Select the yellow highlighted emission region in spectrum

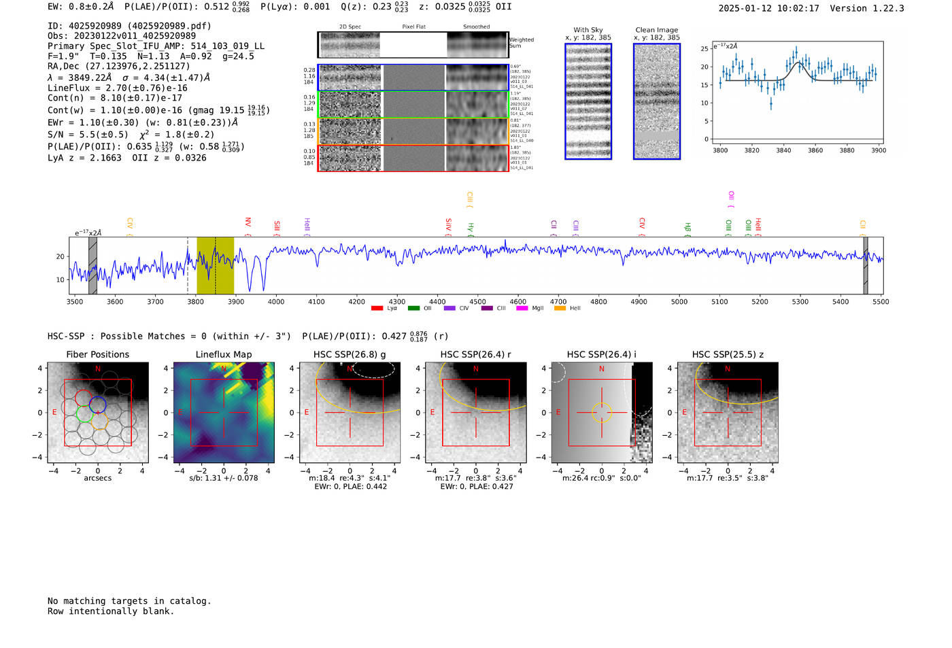(216, 265)
